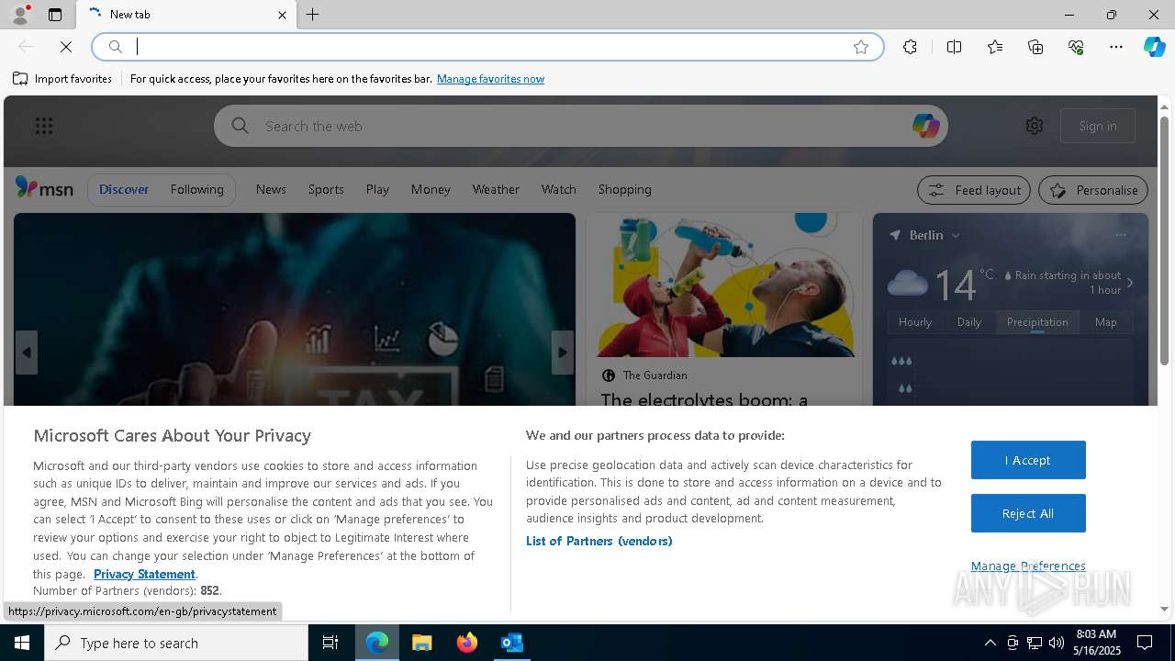This screenshot has width=1175, height=661.
Task: Open a new tab with plus icon
Action: 313,15
